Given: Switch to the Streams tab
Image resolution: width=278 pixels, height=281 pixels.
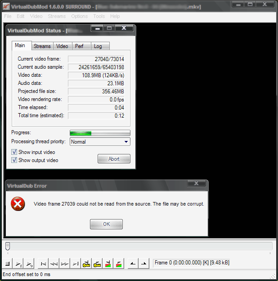Looking at the screenshot, I should (42, 46).
